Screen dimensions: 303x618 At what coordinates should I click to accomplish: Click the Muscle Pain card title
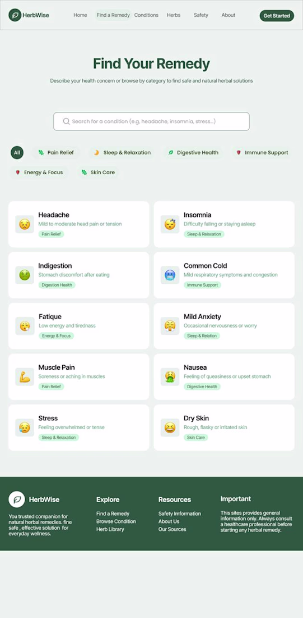(57, 367)
